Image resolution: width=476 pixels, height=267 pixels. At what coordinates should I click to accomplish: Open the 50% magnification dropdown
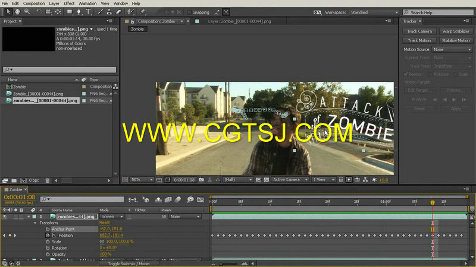click(142, 180)
